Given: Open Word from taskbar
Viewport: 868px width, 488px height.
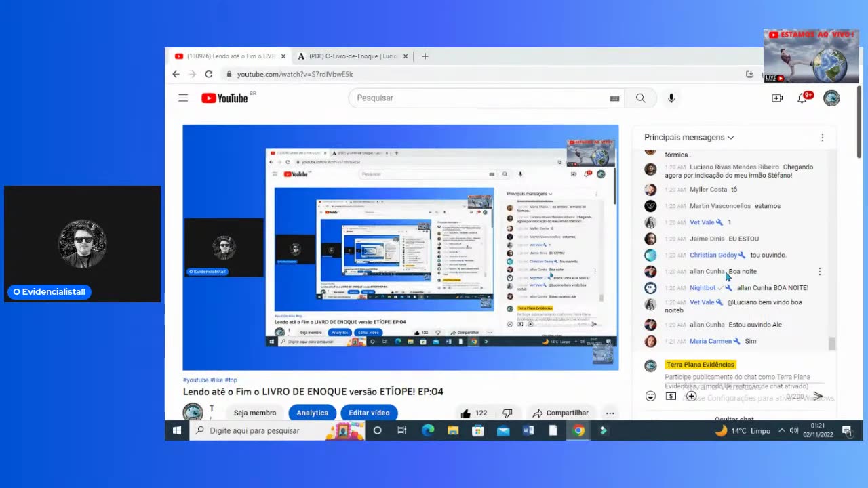Looking at the screenshot, I should pyautogui.click(x=528, y=430).
